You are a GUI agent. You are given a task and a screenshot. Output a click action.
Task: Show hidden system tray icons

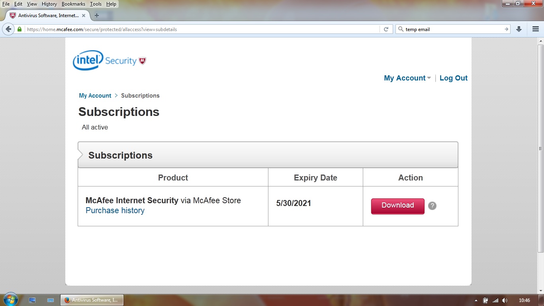pyautogui.click(x=476, y=300)
